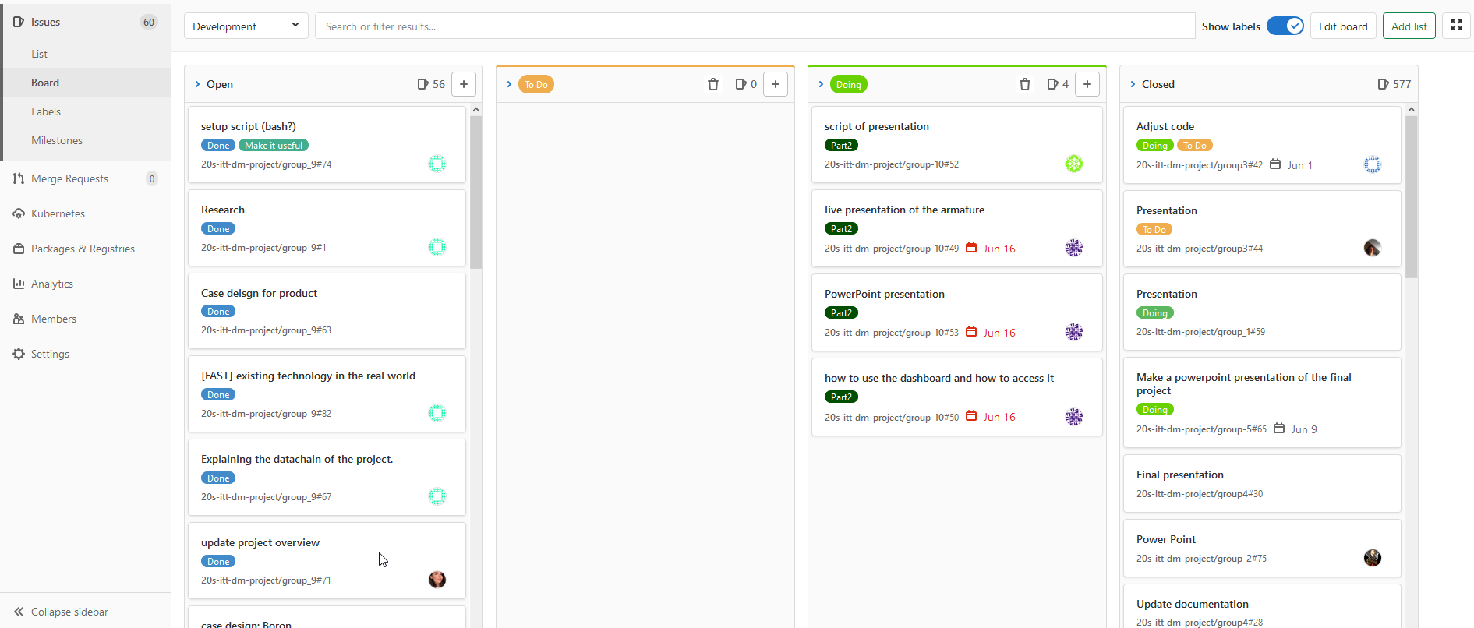Click the Jun 9 due date on powerpoint card
The height and width of the screenshot is (628, 1474).
pyautogui.click(x=1304, y=429)
